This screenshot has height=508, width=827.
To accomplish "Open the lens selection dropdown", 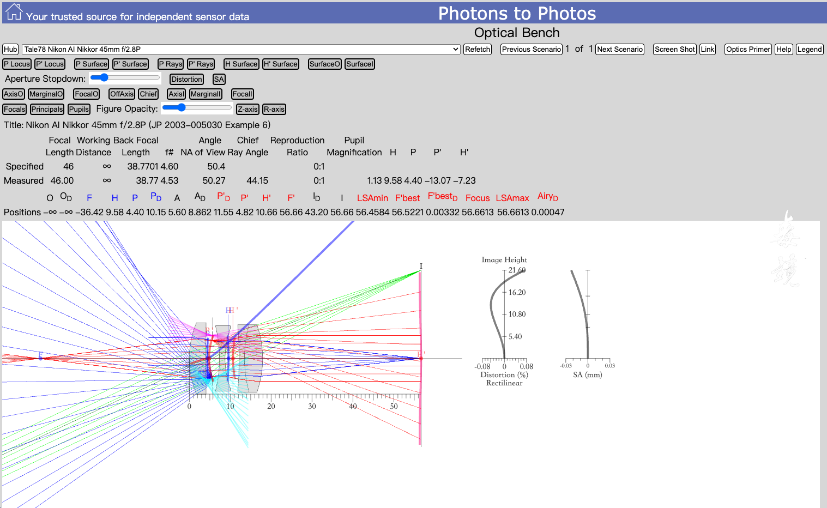I will coord(242,49).
